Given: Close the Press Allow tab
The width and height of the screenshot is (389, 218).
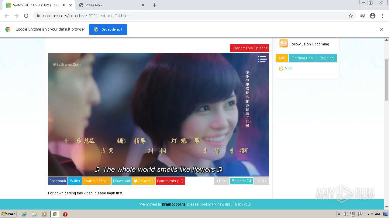Looking at the screenshot, I should pyautogui.click(x=143, y=5).
